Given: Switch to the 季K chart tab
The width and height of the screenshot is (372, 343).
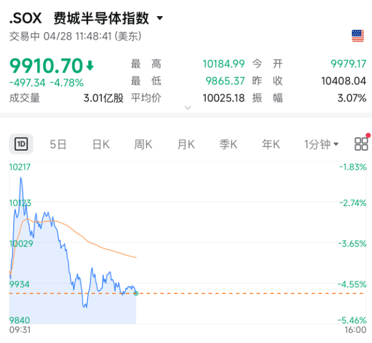Looking at the screenshot, I should [228, 144].
